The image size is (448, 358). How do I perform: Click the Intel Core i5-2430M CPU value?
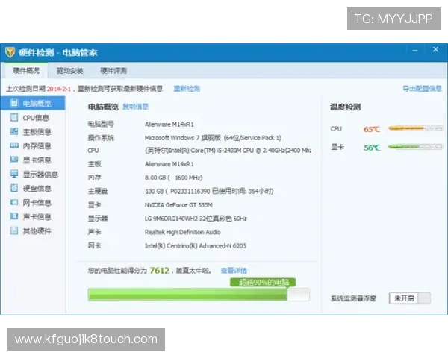228,151
